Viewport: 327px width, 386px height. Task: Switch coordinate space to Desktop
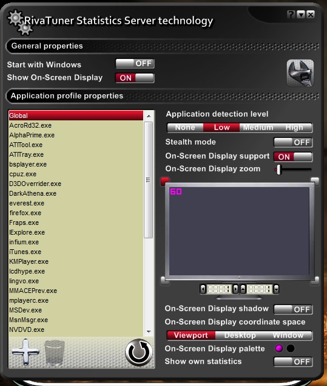(240, 336)
